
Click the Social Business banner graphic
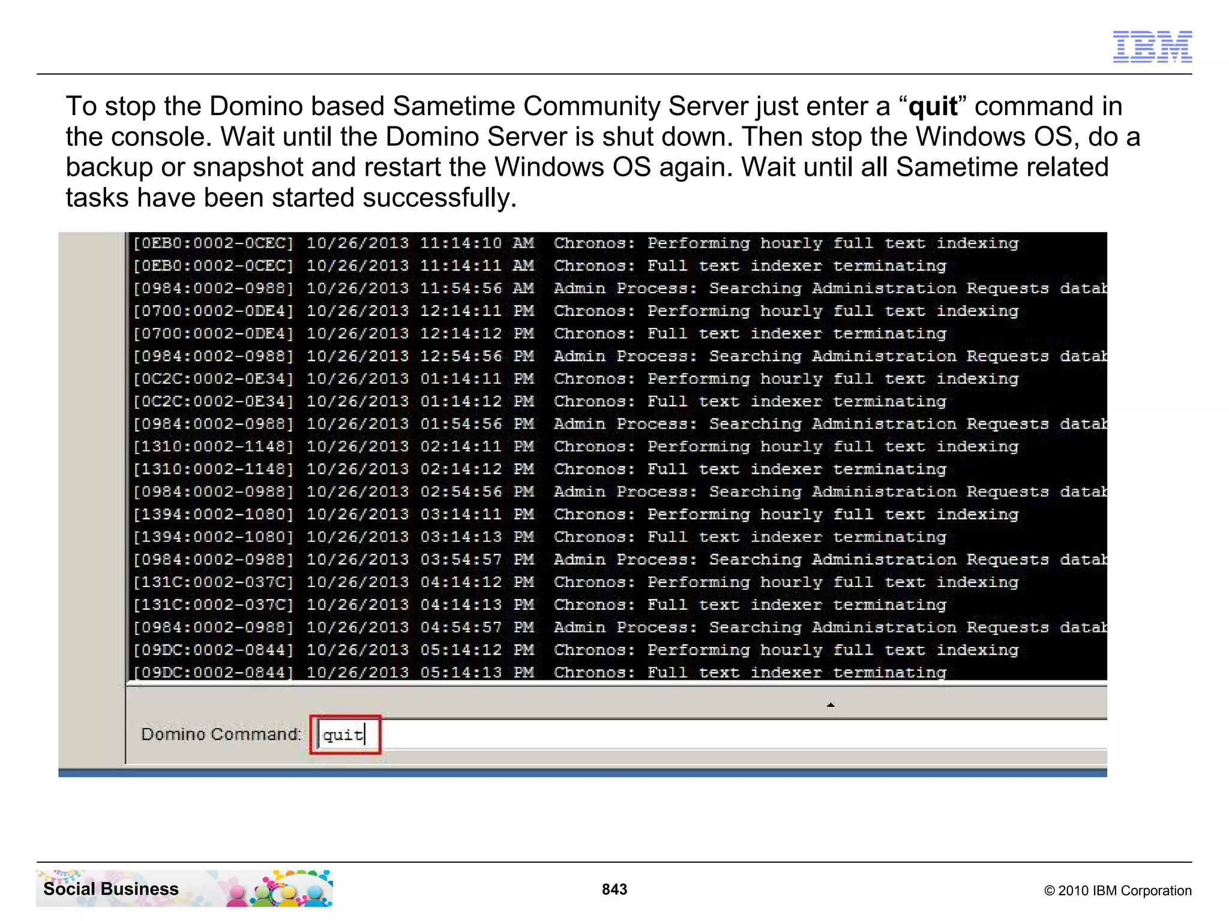pos(184,889)
